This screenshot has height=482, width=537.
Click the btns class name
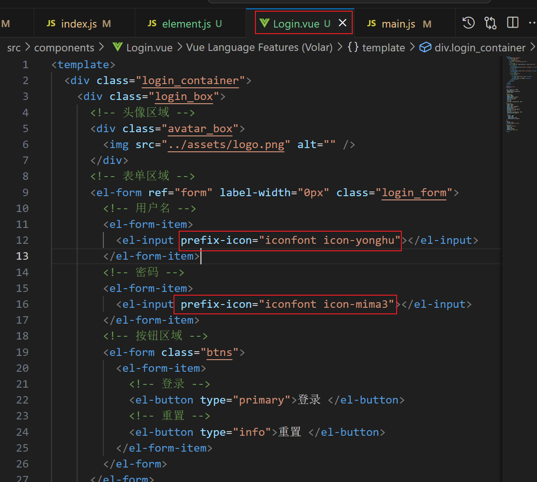point(219,353)
